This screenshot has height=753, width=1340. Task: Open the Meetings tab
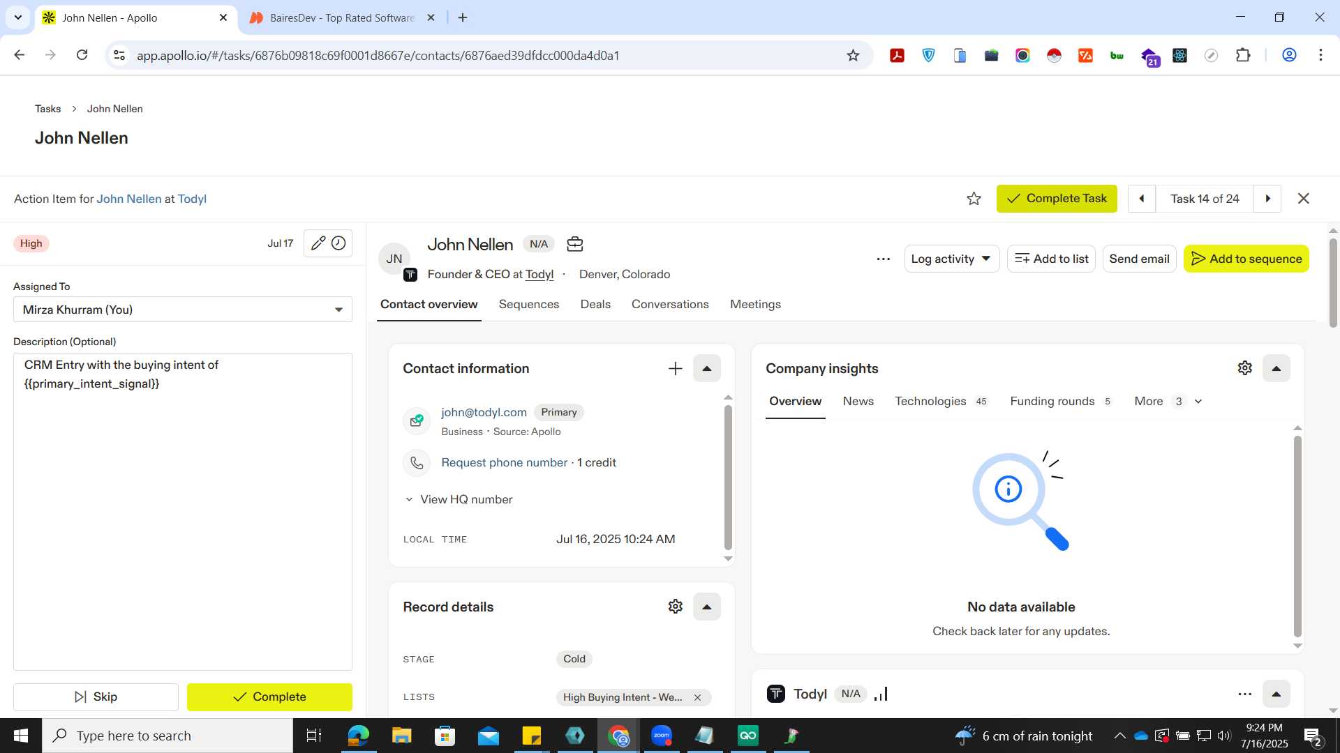(x=755, y=305)
